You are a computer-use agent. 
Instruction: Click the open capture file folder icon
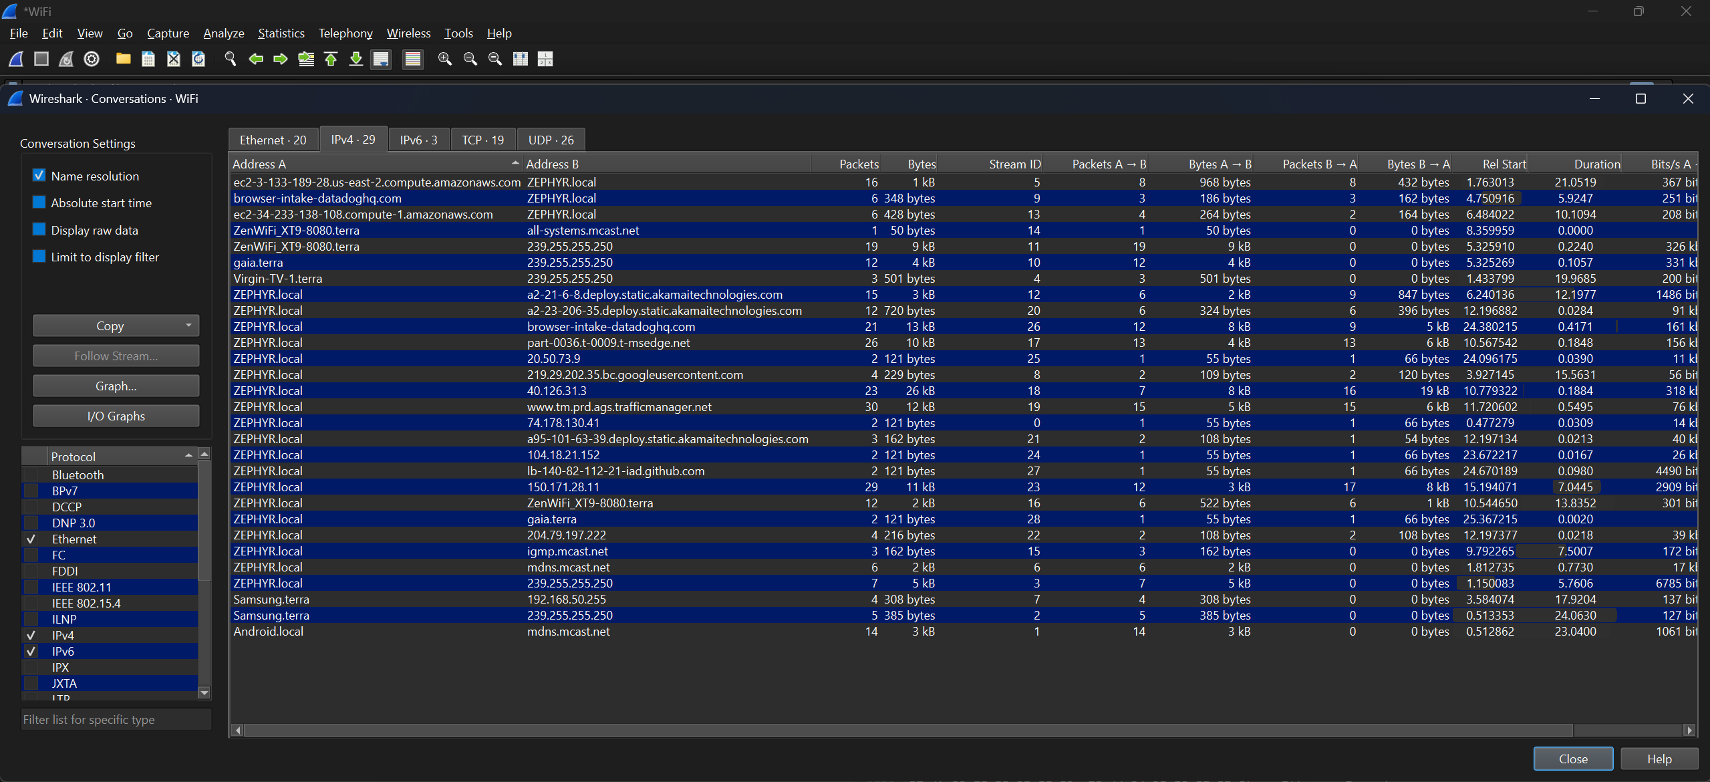(x=123, y=59)
